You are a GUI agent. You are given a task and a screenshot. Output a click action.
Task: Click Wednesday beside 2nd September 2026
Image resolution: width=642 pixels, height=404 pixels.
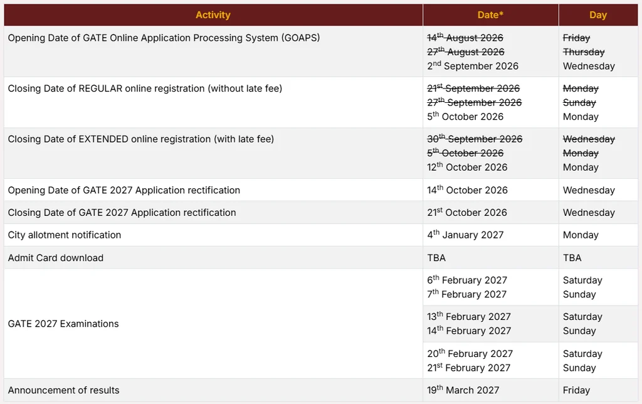pyautogui.click(x=589, y=66)
